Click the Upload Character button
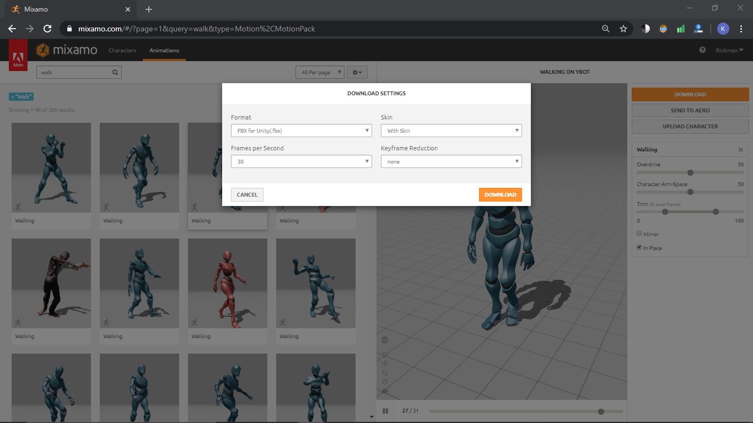 coord(690,126)
